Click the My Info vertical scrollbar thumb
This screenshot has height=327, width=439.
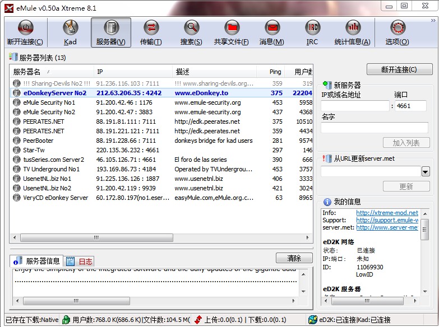[x=425, y=230]
